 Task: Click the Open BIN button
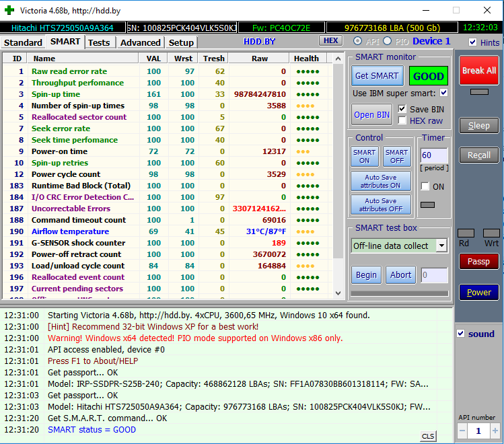371,114
